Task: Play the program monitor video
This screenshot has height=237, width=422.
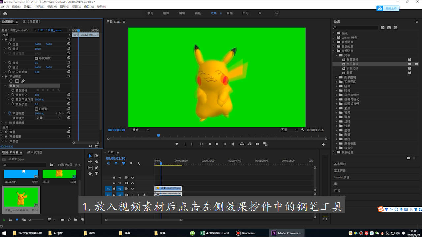Action: [x=217, y=144]
